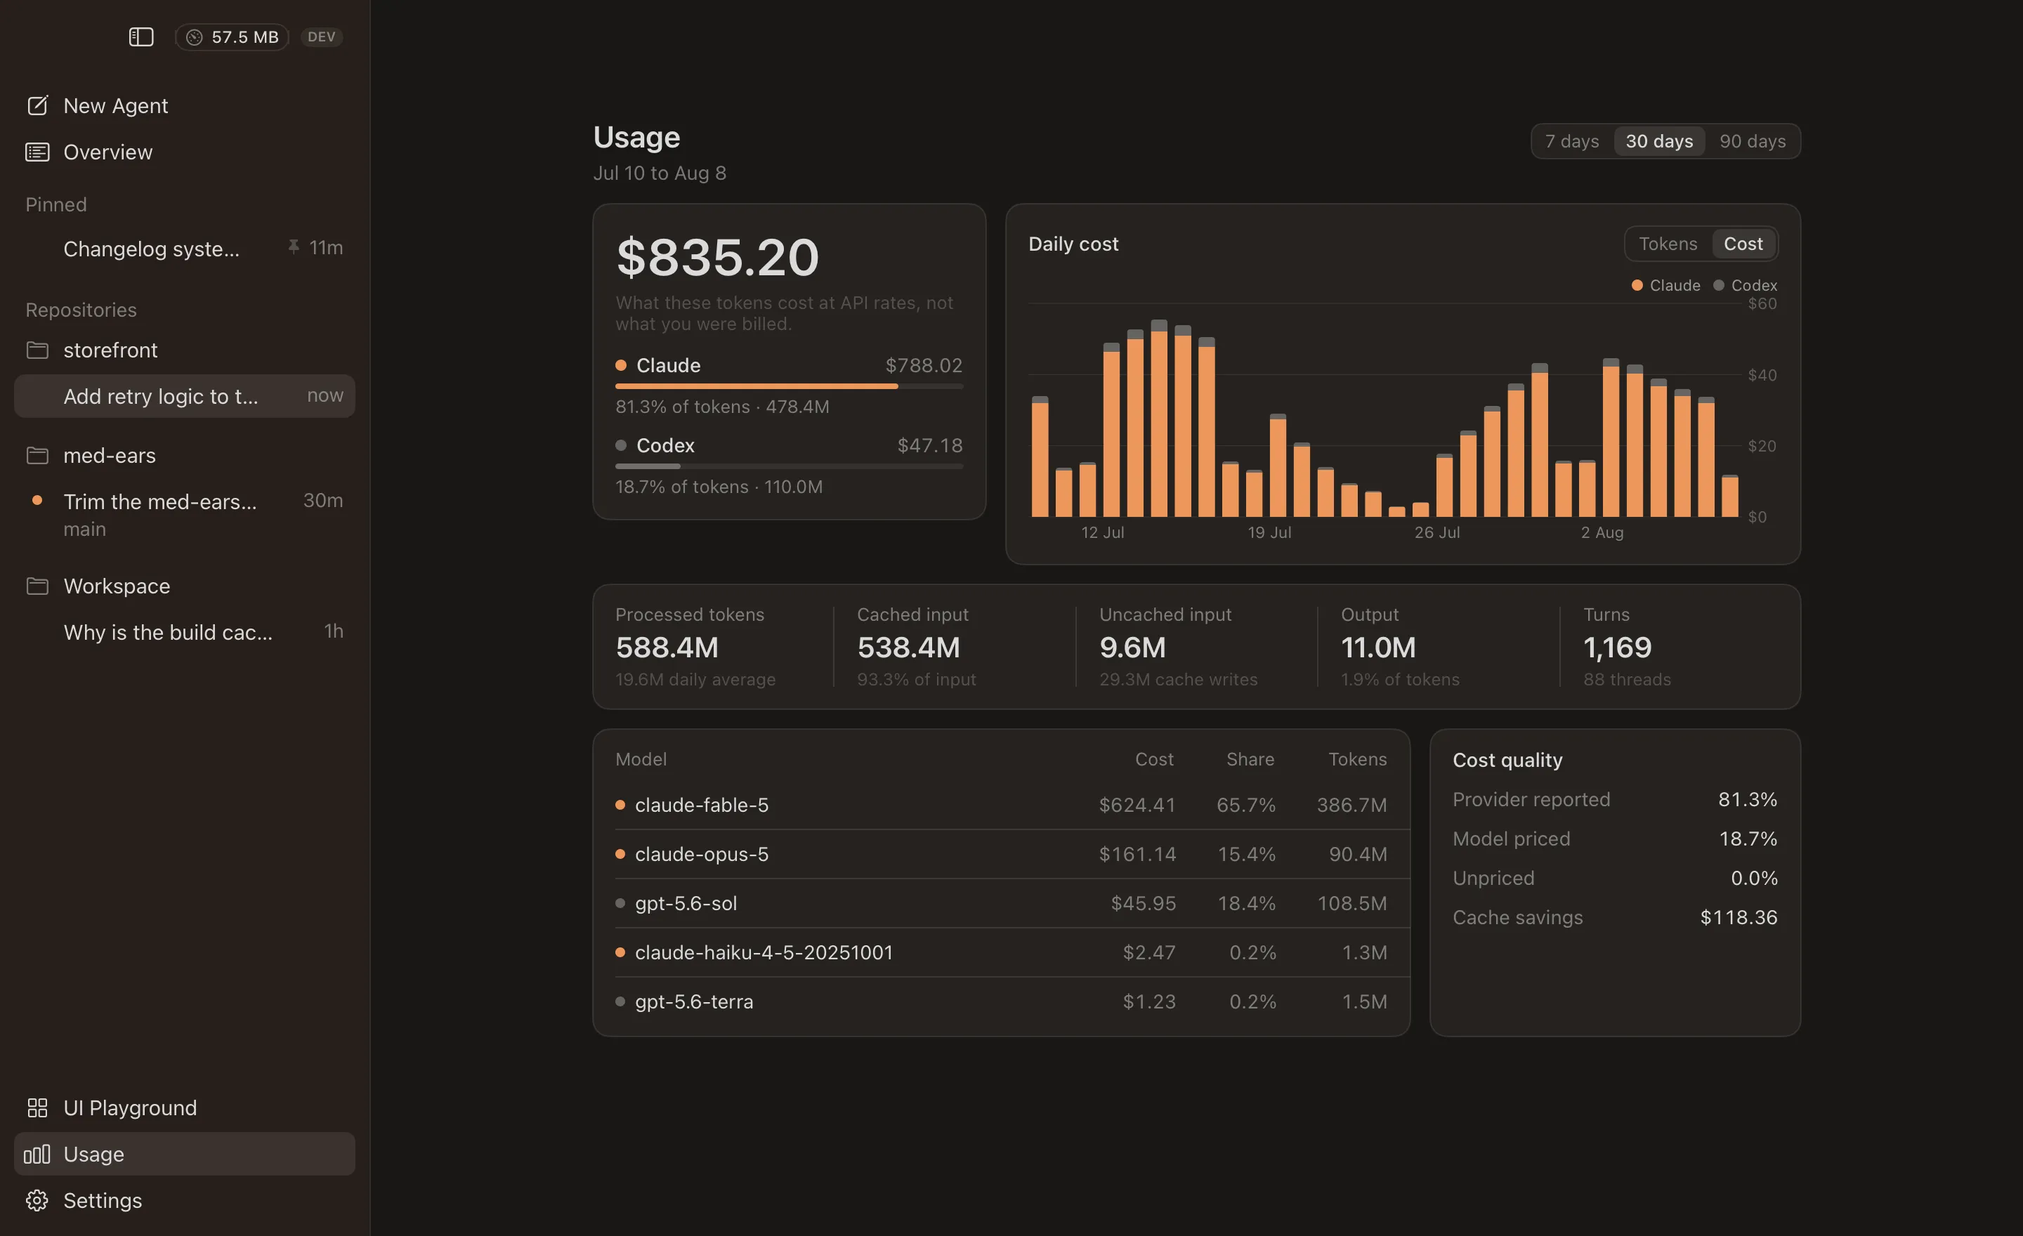Click the $835.20 total cost
This screenshot has height=1236, width=2023.
[x=718, y=257]
